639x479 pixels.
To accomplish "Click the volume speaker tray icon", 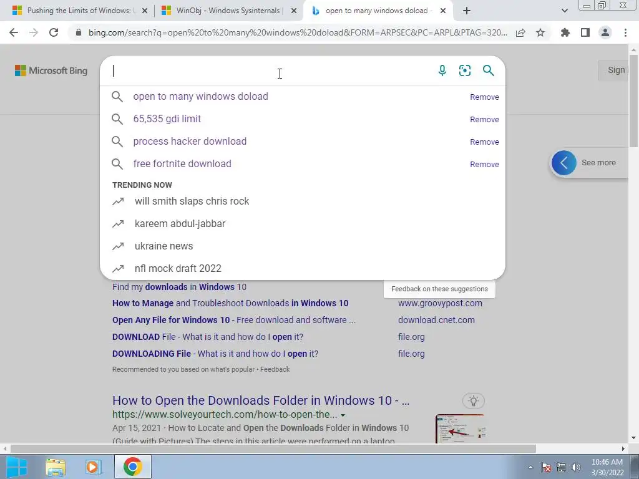I will tap(576, 467).
